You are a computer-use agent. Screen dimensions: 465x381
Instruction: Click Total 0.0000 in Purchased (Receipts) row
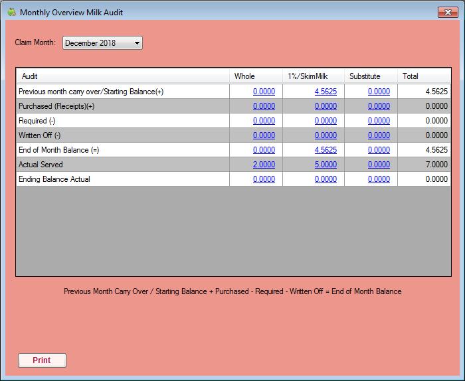pyautogui.click(x=436, y=106)
